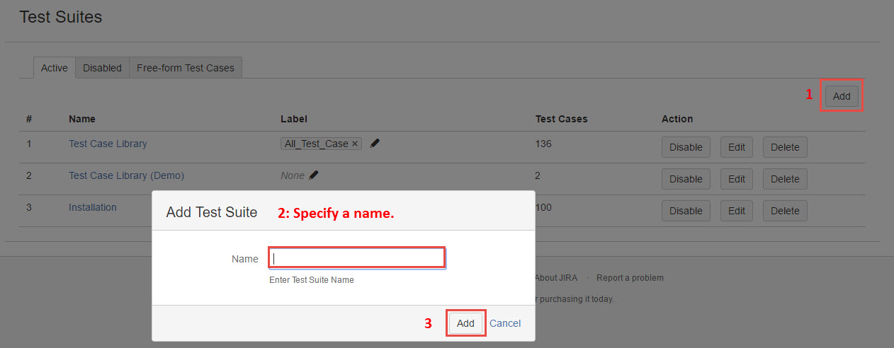
Task: Open the Test Case Library link
Action: click(108, 144)
